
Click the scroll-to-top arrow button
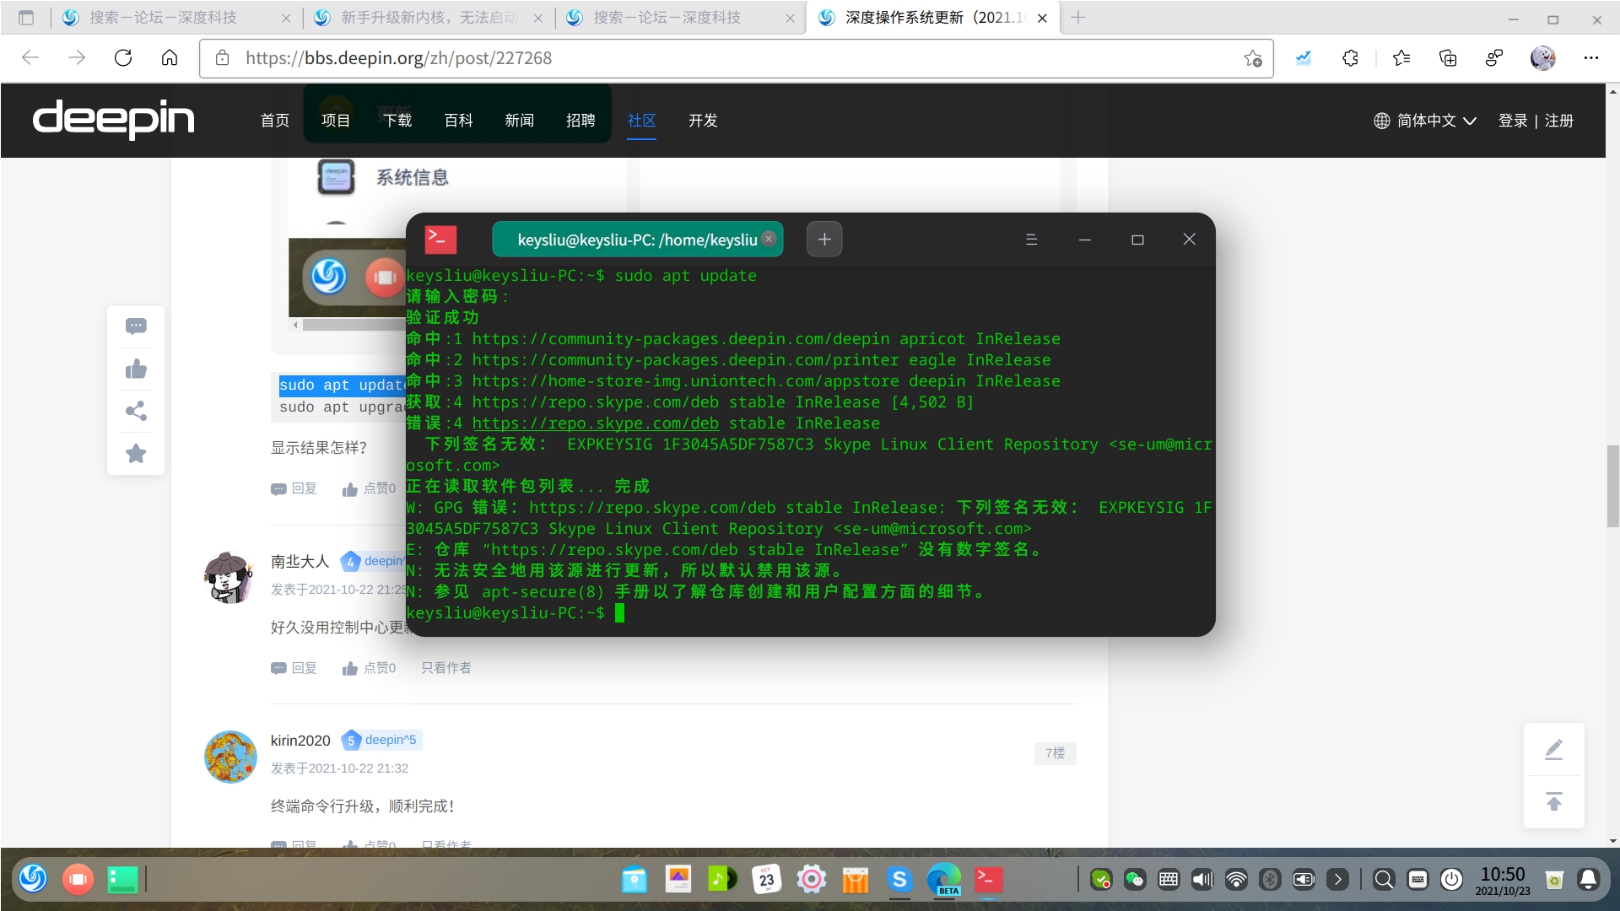point(1553,801)
